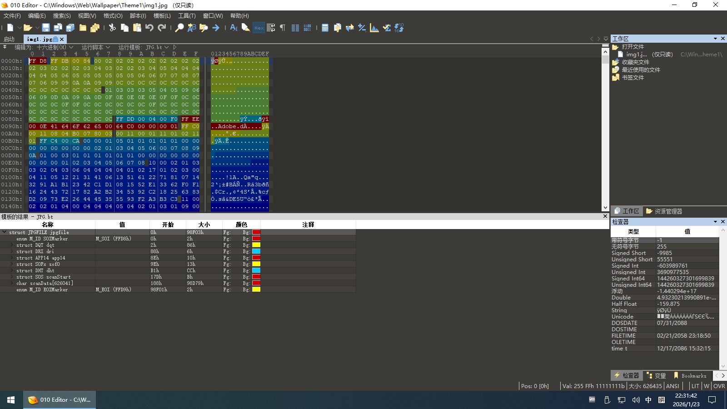Open the Histogram tool icon
727x409 pixels.
pos(374,28)
